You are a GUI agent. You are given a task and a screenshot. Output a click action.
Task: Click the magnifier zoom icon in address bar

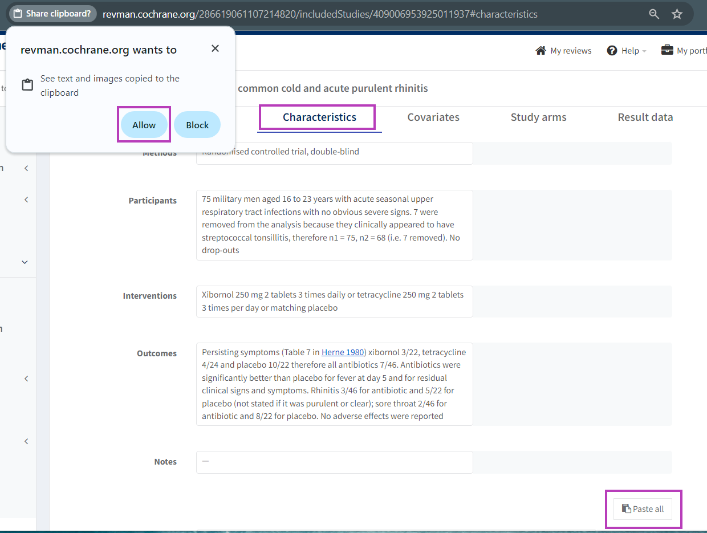(654, 14)
